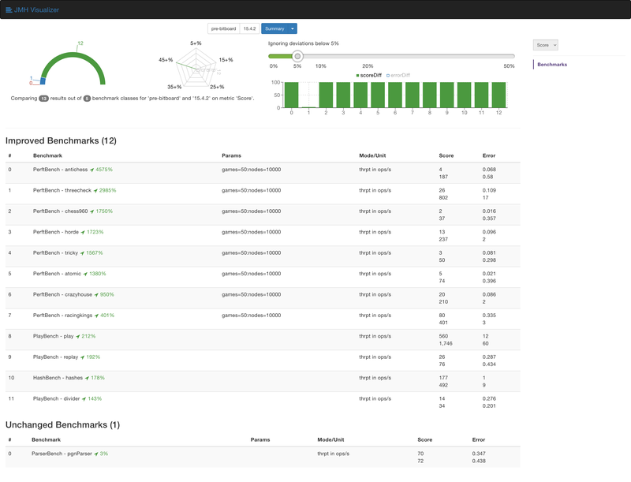Click the green improved gauge arc

[73, 56]
